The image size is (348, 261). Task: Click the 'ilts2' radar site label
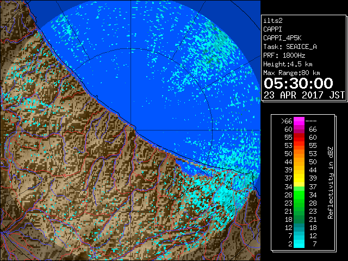(x=273, y=21)
